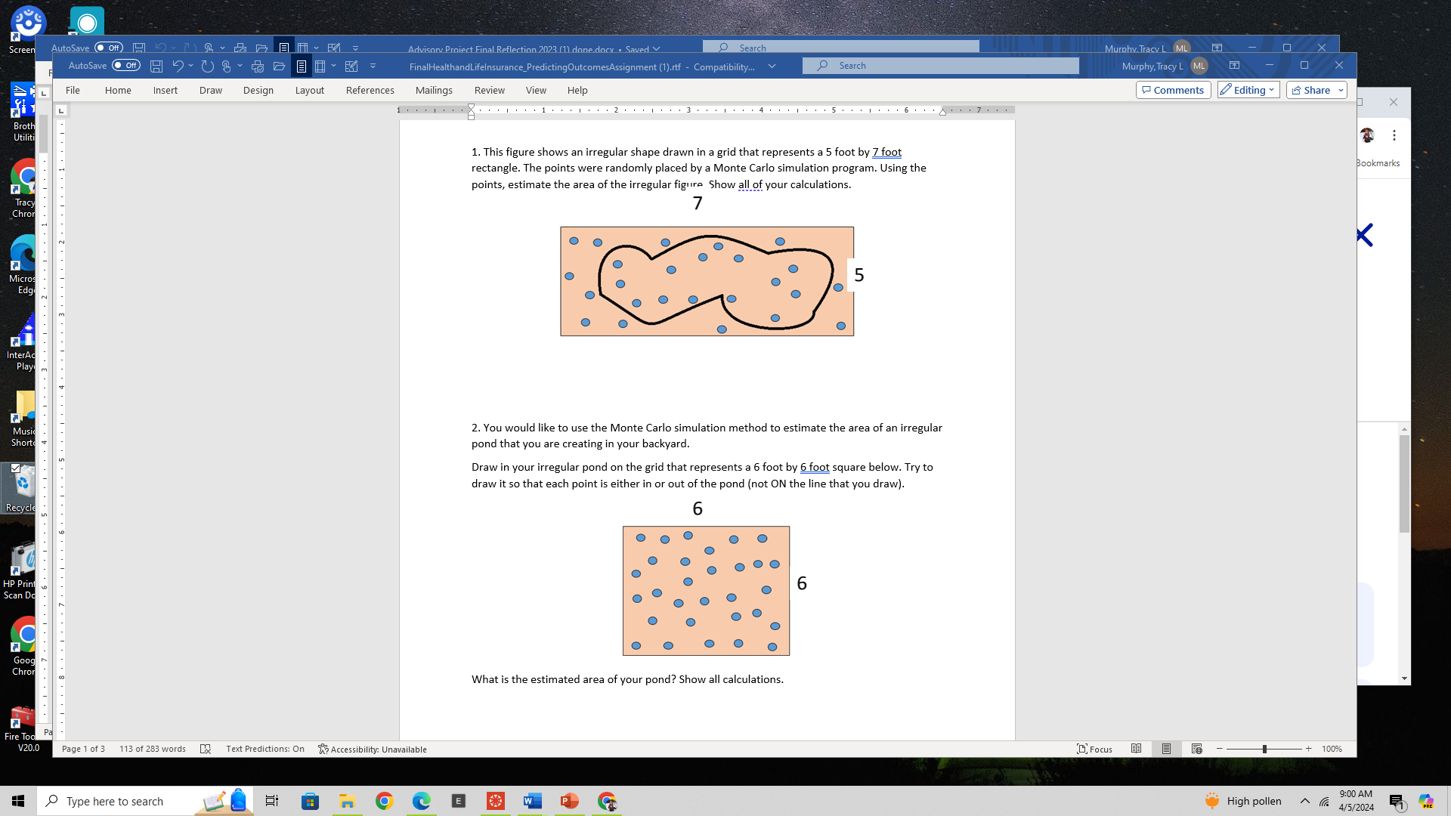Click the Open file icon in Quick Access Toolbar

pos(280,66)
